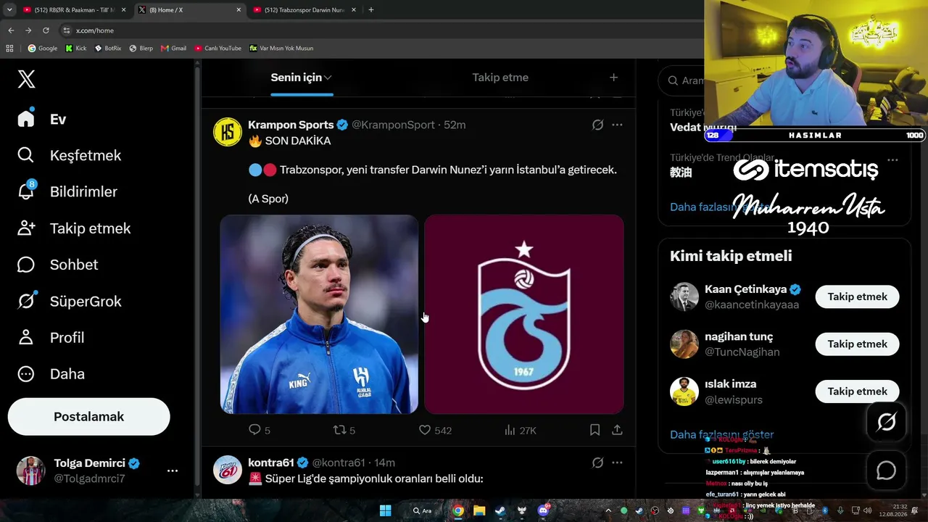
Task: Open Canlı YouTube bookmark
Action: (x=218, y=49)
